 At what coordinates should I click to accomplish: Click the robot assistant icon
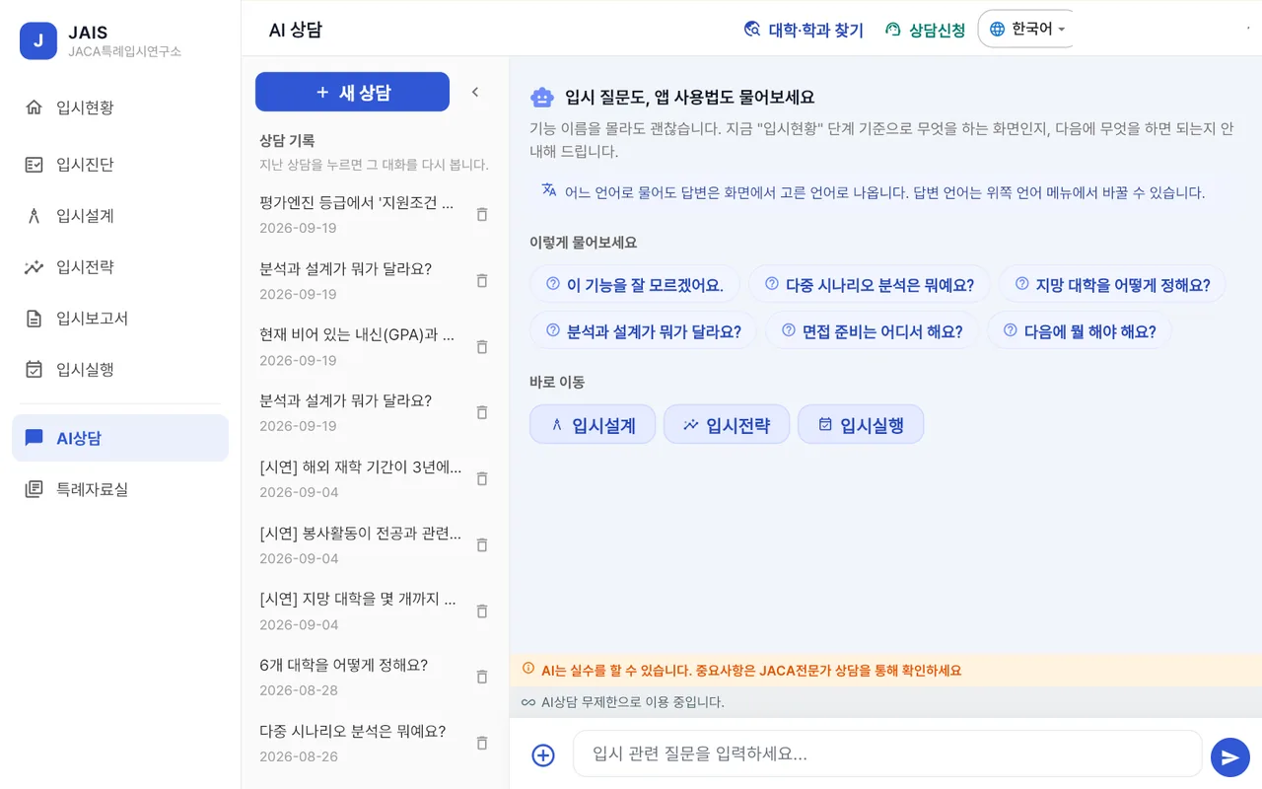pyautogui.click(x=542, y=97)
